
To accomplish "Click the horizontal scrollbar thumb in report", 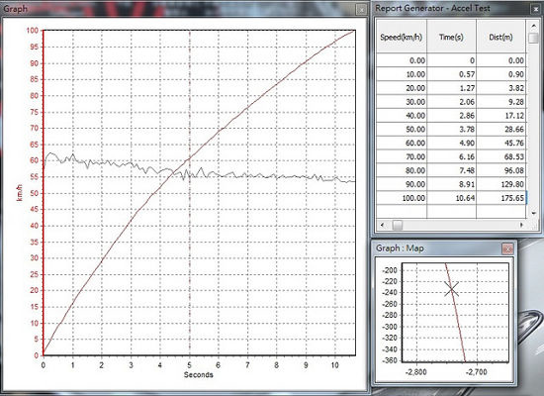I will pos(398,225).
